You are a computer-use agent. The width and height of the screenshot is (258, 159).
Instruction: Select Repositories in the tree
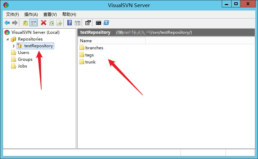pyautogui.click(x=30, y=39)
